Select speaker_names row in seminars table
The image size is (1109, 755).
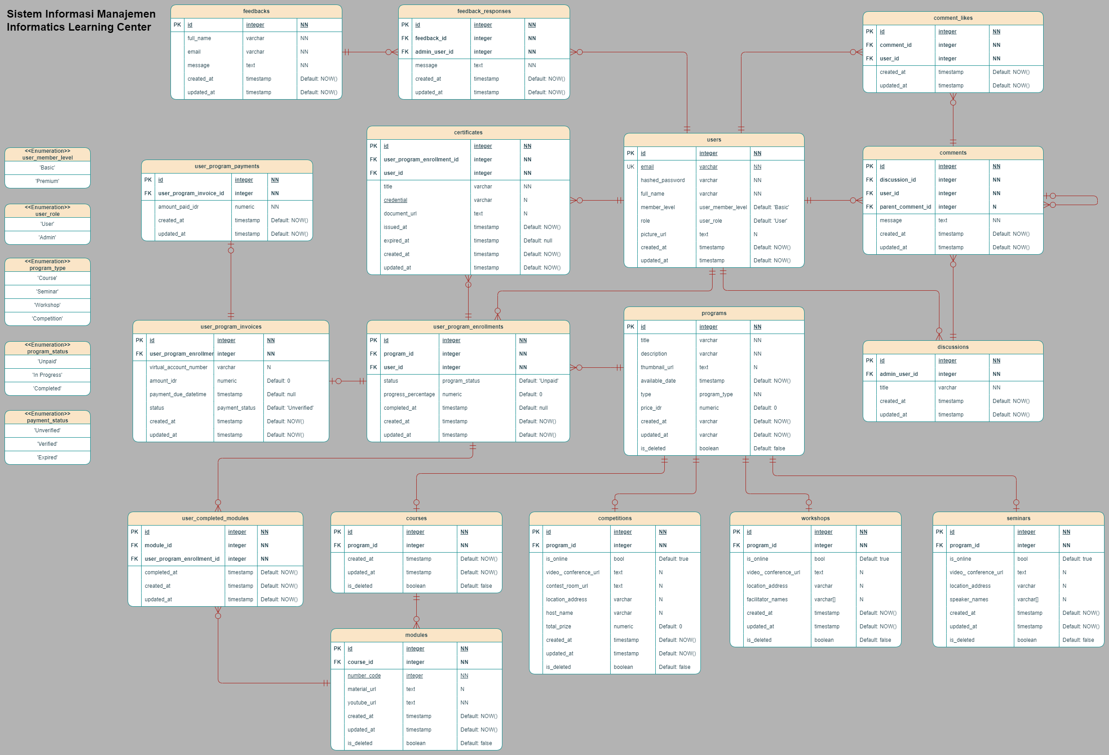coord(969,599)
